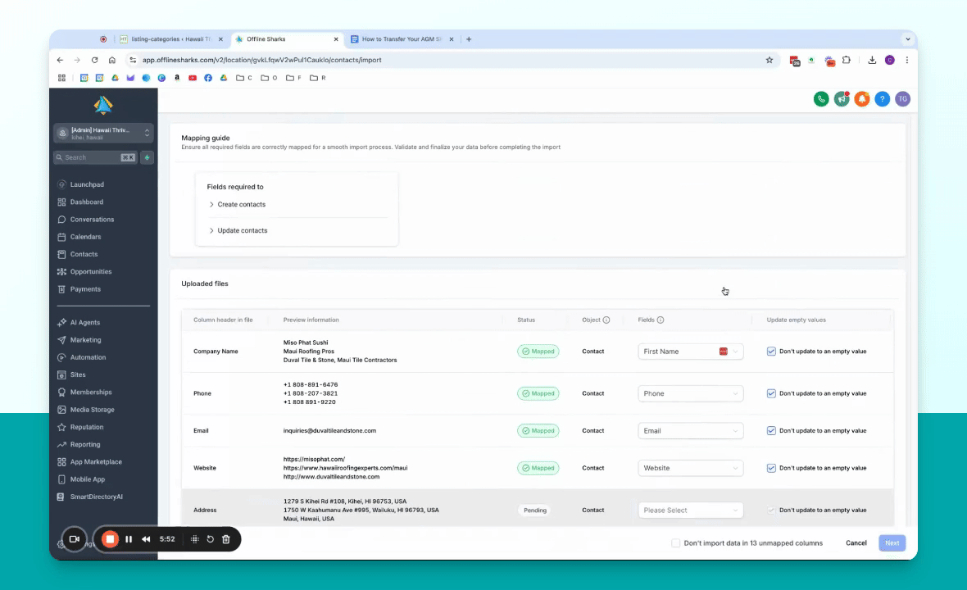Viewport: 967px width, 590px height.
Task: Click the Reputation star icon
Action: (61, 427)
